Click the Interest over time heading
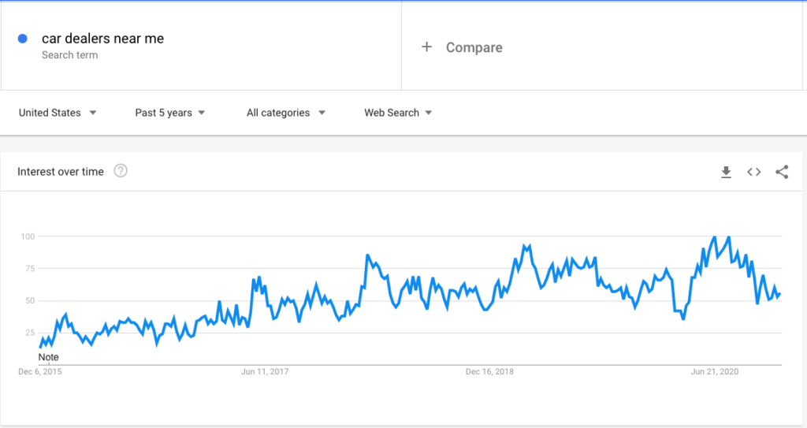This screenshot has height=428, width=807. coord(61,172)
